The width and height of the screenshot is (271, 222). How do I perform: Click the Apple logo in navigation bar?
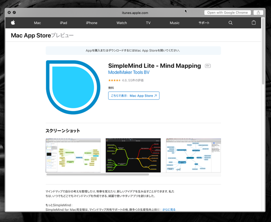click(13, 22)
